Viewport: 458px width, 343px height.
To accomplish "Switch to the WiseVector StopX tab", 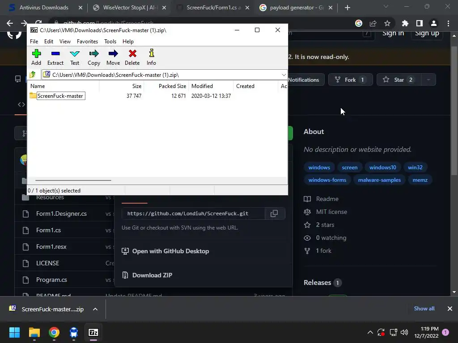I will (x=130, y=8).
